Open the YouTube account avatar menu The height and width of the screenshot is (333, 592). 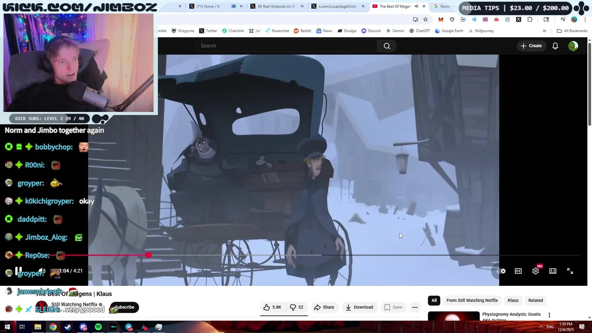[x=573, y=46]
